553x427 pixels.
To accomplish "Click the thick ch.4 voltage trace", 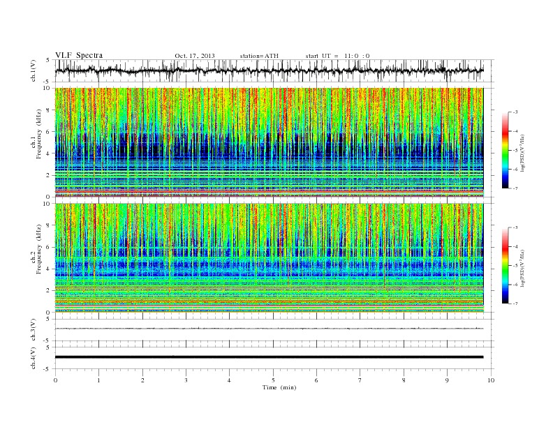I will click(x=269, y=357).
